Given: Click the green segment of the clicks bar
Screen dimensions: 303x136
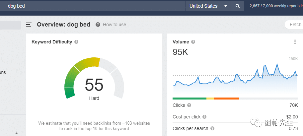Looking at the screenshot, I should click(x=189, y=99).
